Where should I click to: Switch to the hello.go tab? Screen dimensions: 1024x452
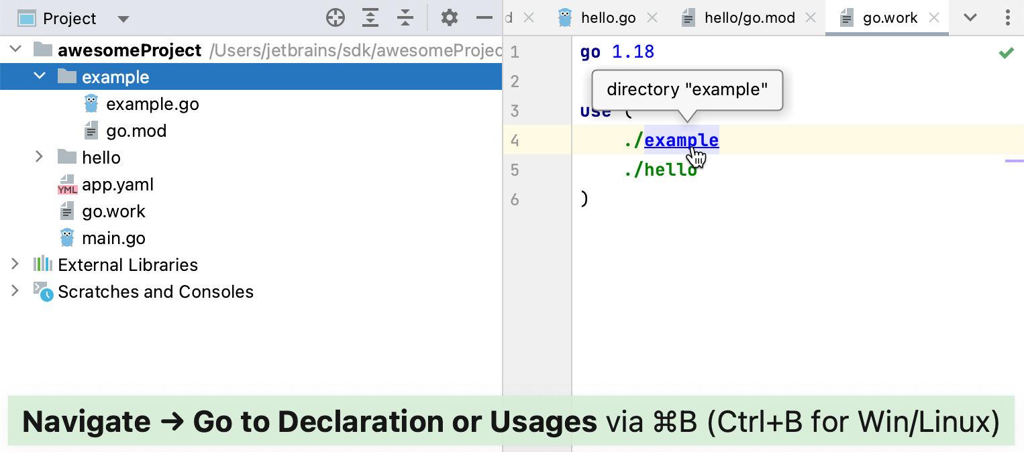607,18
